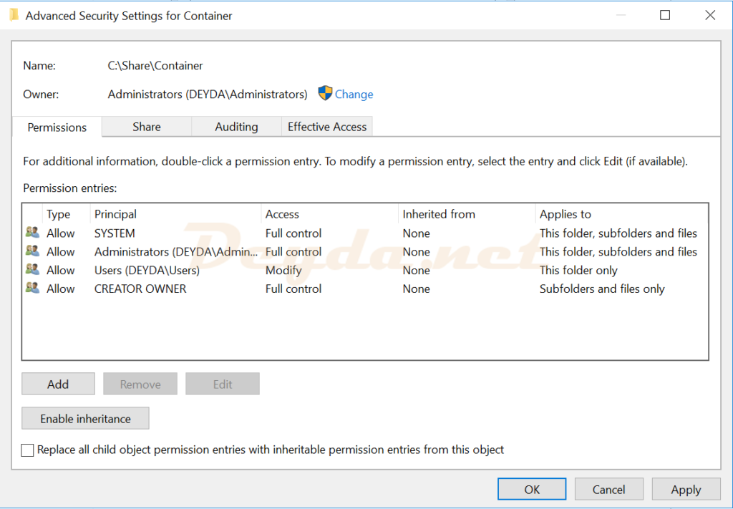Image resolution: width=733 pixels, height=509 pixels.
Task: Click the Cancel button
Action: coord(608,490)
